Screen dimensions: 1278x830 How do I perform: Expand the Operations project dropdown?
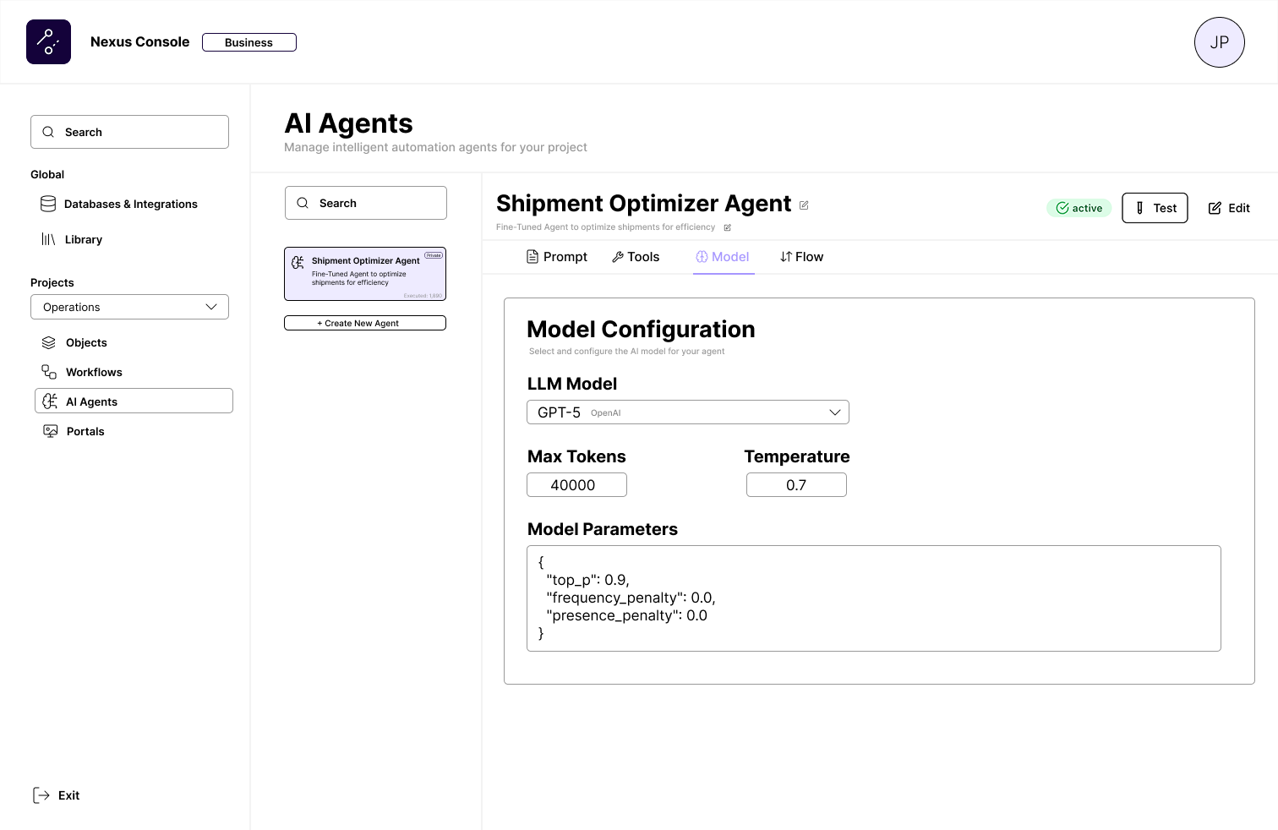(129, 308)
